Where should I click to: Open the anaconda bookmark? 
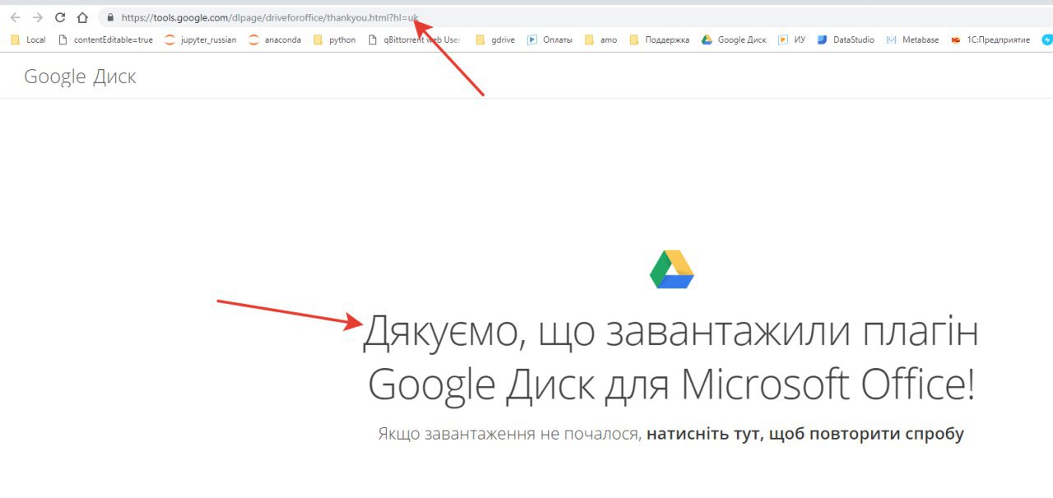pyautogui.click(x=275, y=39)
